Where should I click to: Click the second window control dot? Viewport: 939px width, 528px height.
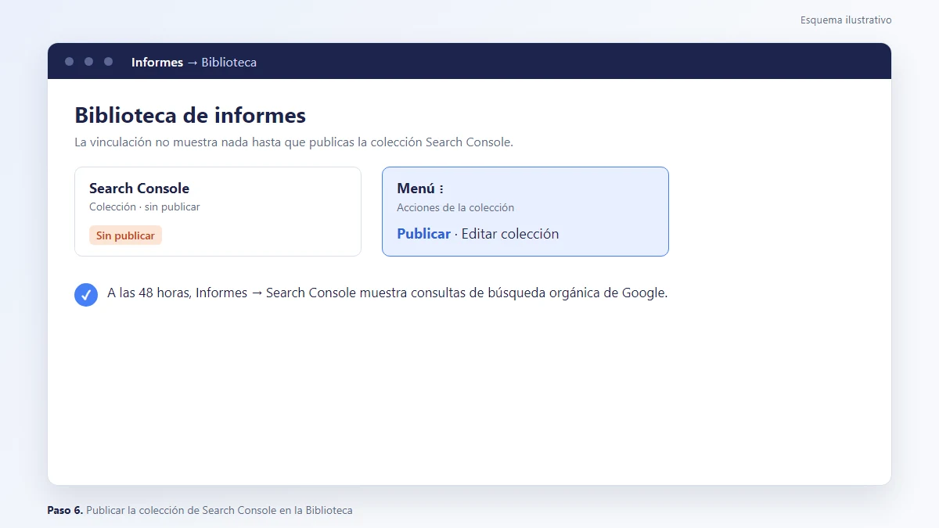click(x=88, y=61)
